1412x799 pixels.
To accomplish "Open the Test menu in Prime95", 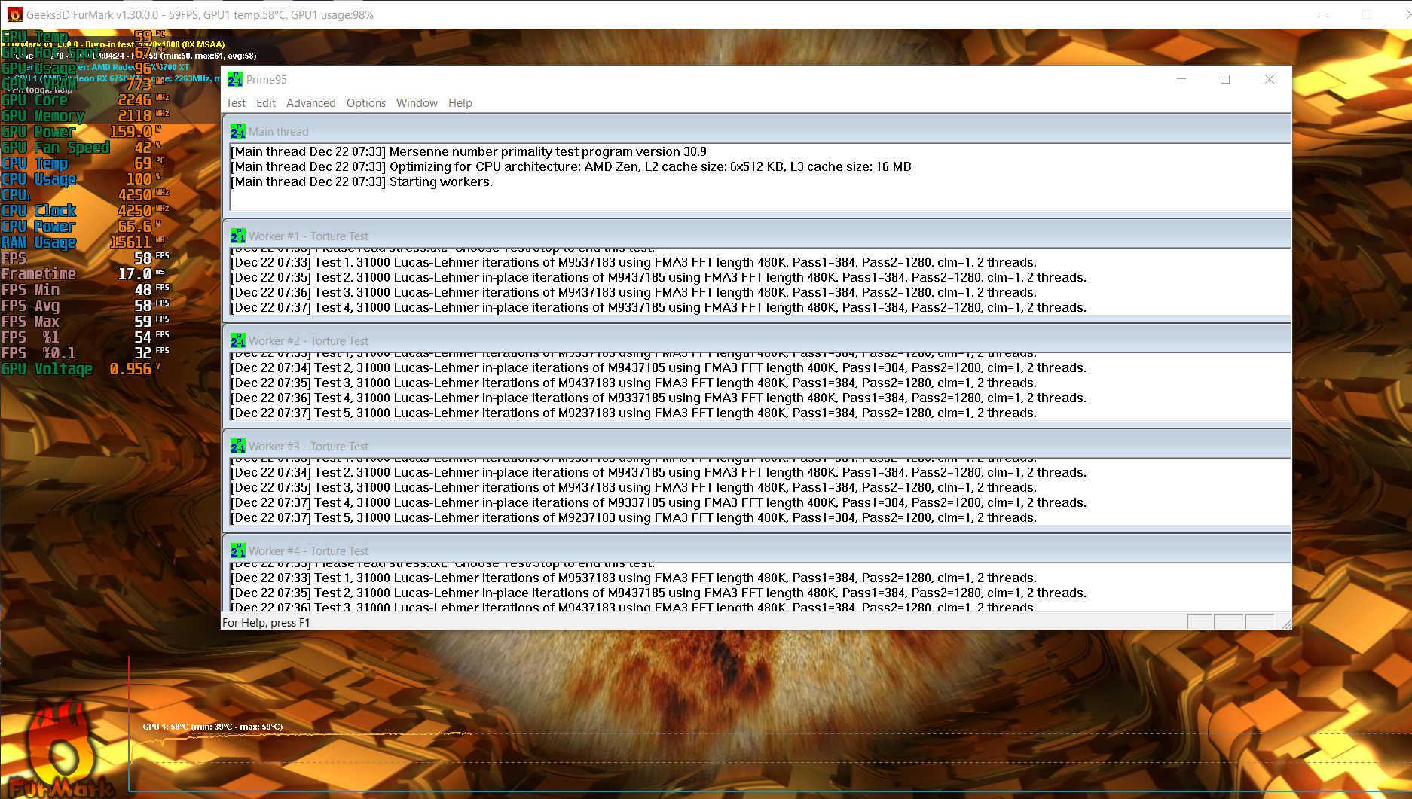I will click(x=236, y=103).
